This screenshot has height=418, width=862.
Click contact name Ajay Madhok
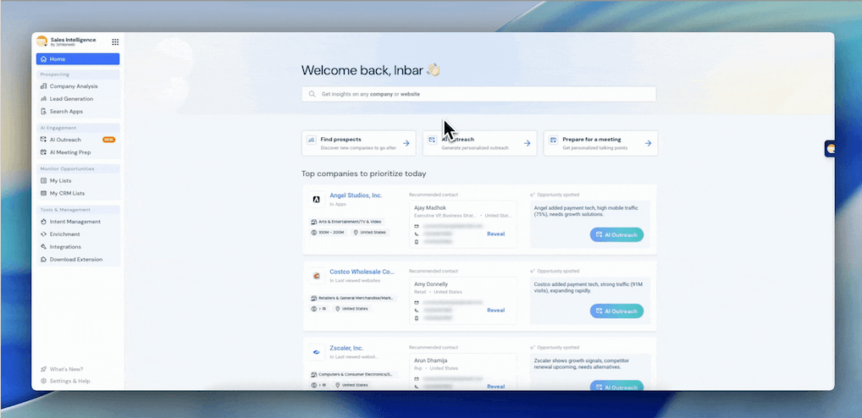point(430,208)
